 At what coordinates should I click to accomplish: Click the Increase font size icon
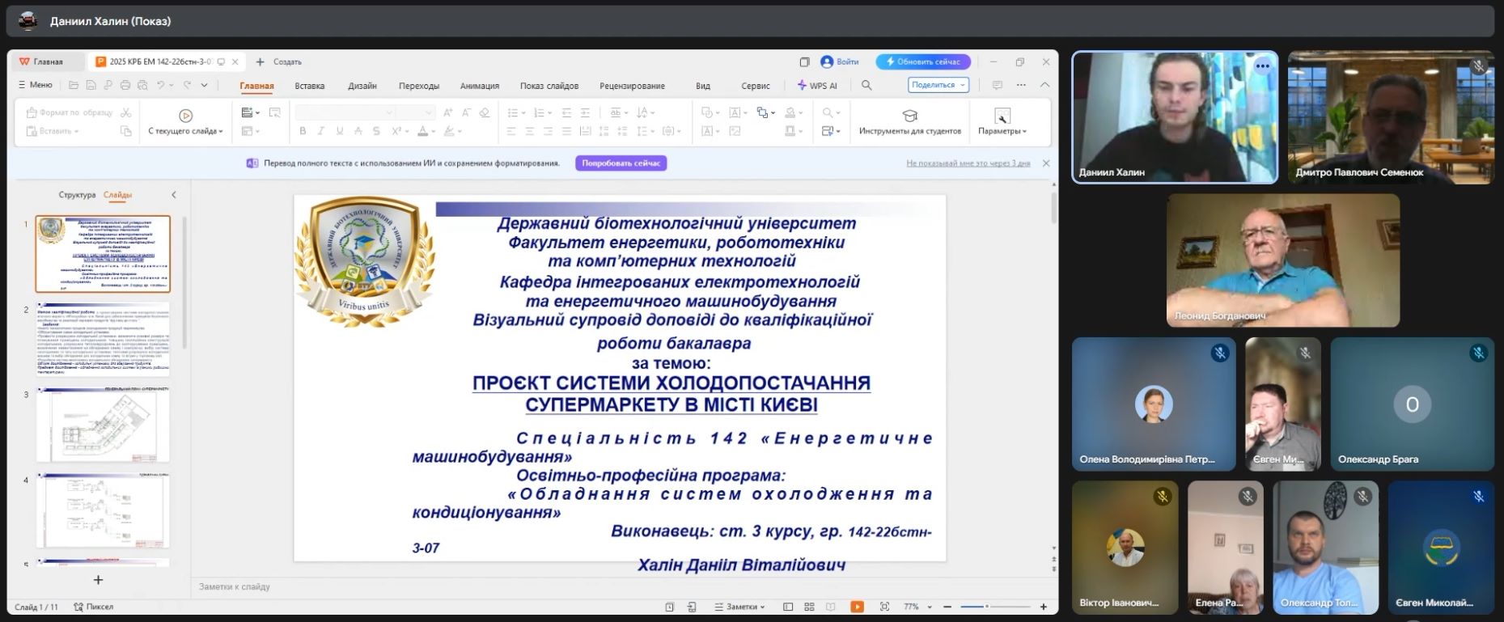(x=447, y=112)
